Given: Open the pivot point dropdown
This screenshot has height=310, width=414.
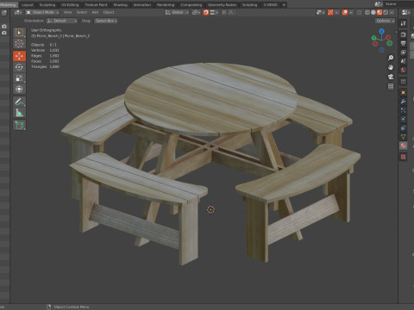Looking at the screenshot, I should (x=196, y=12).
